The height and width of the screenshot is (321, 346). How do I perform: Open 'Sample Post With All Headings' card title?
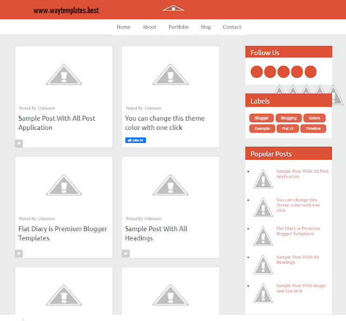[156, 233]
